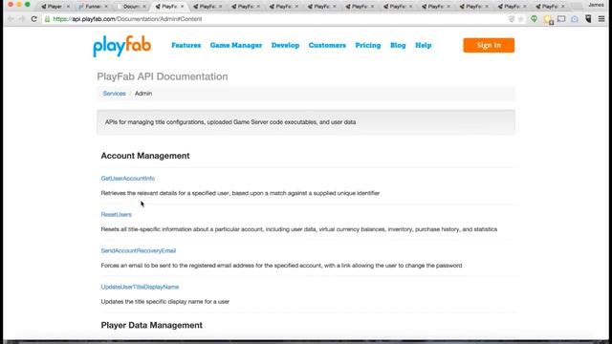Open the Customers nav link
This screenshot has height=344, width=612.
[327, 45]
